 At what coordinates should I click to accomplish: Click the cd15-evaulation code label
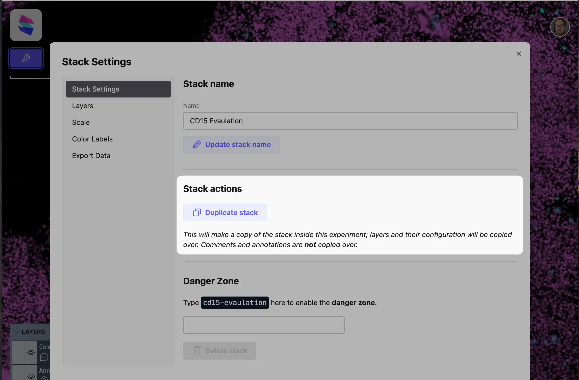235,303
